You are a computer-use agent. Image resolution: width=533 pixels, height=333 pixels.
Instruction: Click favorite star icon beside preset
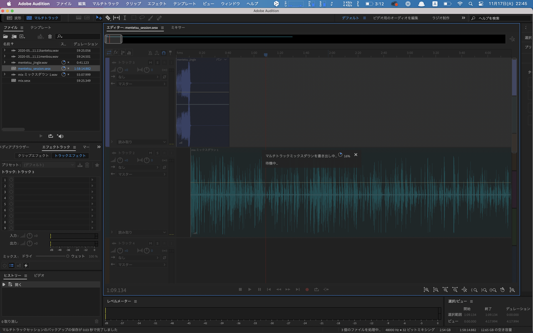[x=97, y=165]
